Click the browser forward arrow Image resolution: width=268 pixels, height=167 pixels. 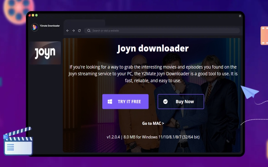[x=73, y=31]
